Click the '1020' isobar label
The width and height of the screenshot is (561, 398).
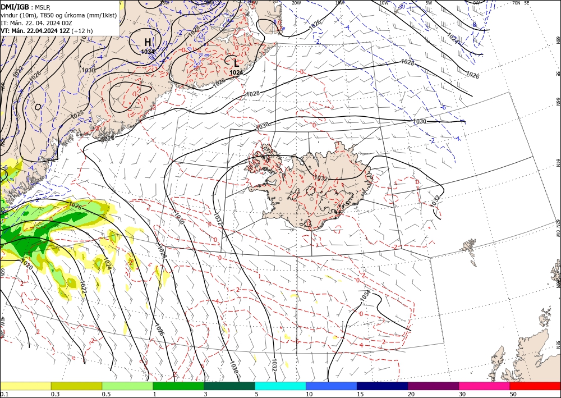click(27, 265)
